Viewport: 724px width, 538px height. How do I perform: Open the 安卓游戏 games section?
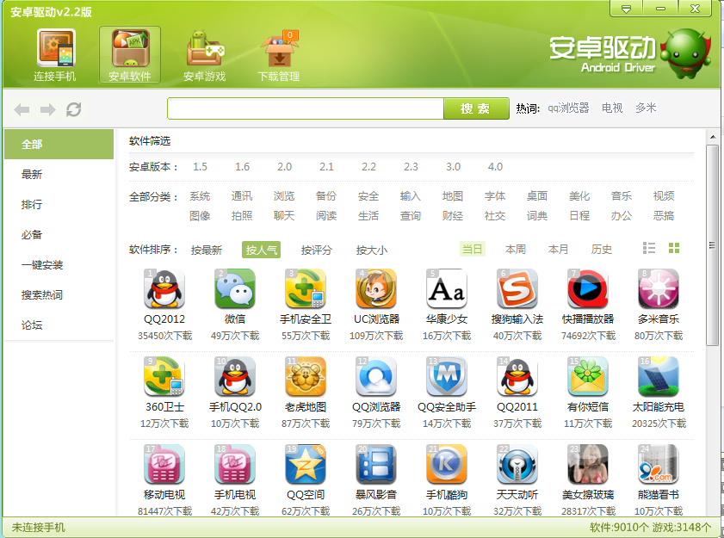point(205,55)
